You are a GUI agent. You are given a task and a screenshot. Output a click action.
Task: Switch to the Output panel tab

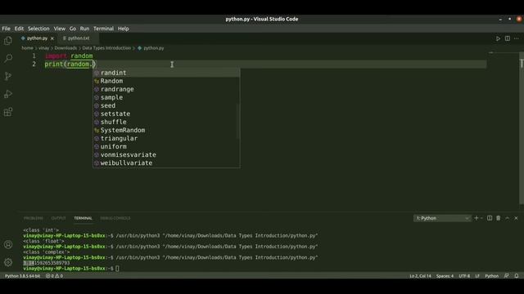[x=58, y=218]
